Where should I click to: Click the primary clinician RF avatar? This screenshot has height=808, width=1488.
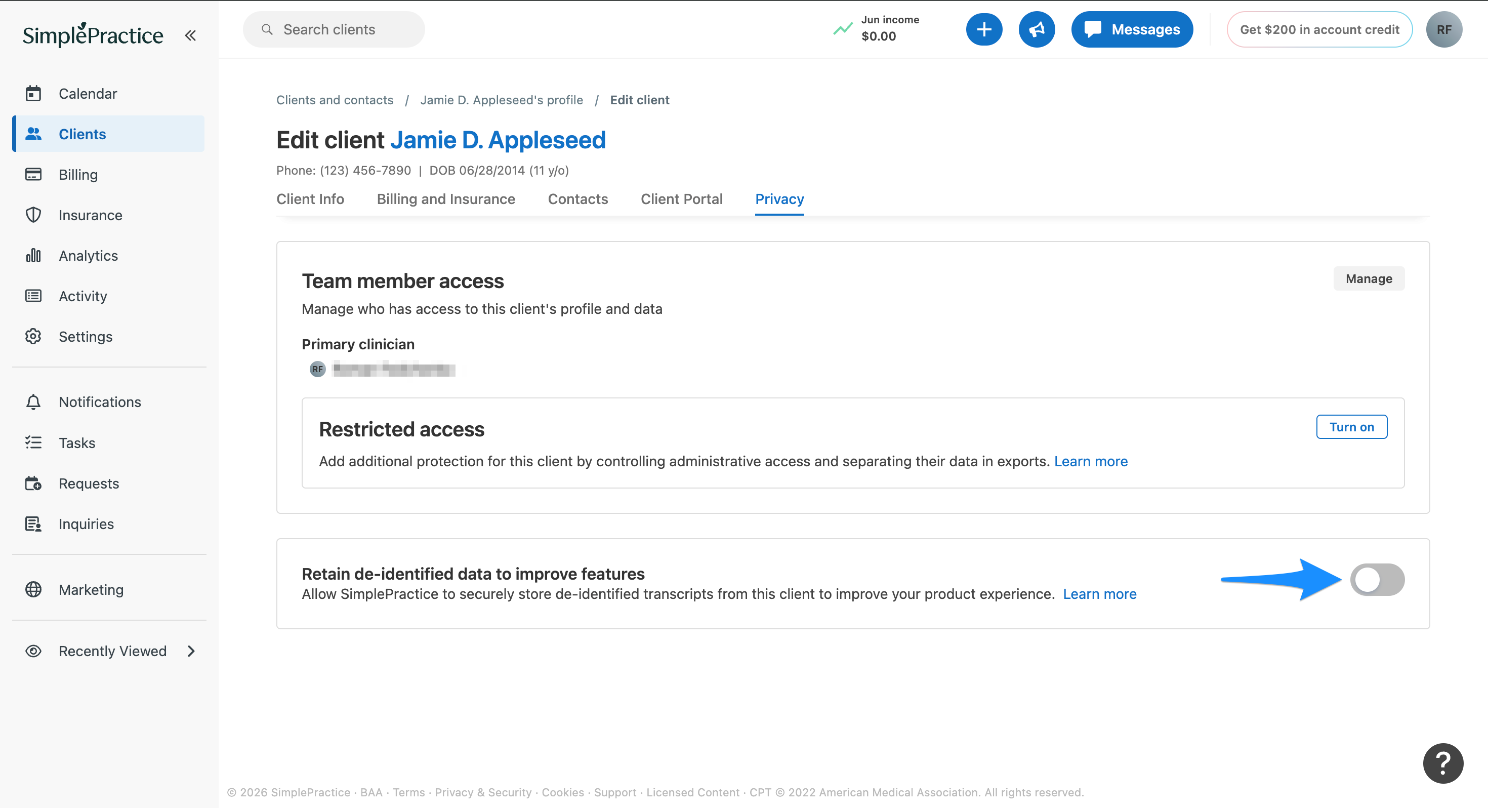tap(318, 369)
